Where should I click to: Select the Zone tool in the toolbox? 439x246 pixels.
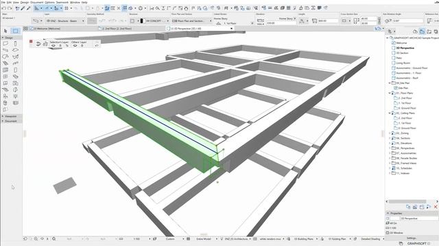click(x=15, y=83)
